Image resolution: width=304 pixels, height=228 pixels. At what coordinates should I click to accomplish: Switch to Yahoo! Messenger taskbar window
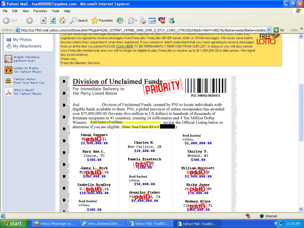[x=55, y=224]
